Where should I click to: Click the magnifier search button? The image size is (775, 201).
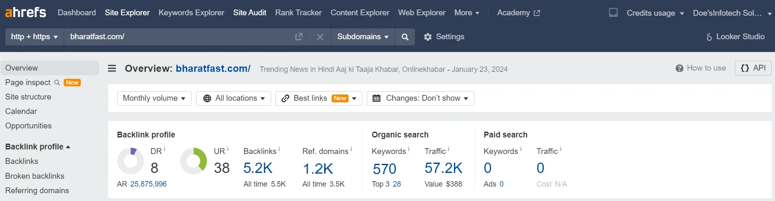click(405, 37)
